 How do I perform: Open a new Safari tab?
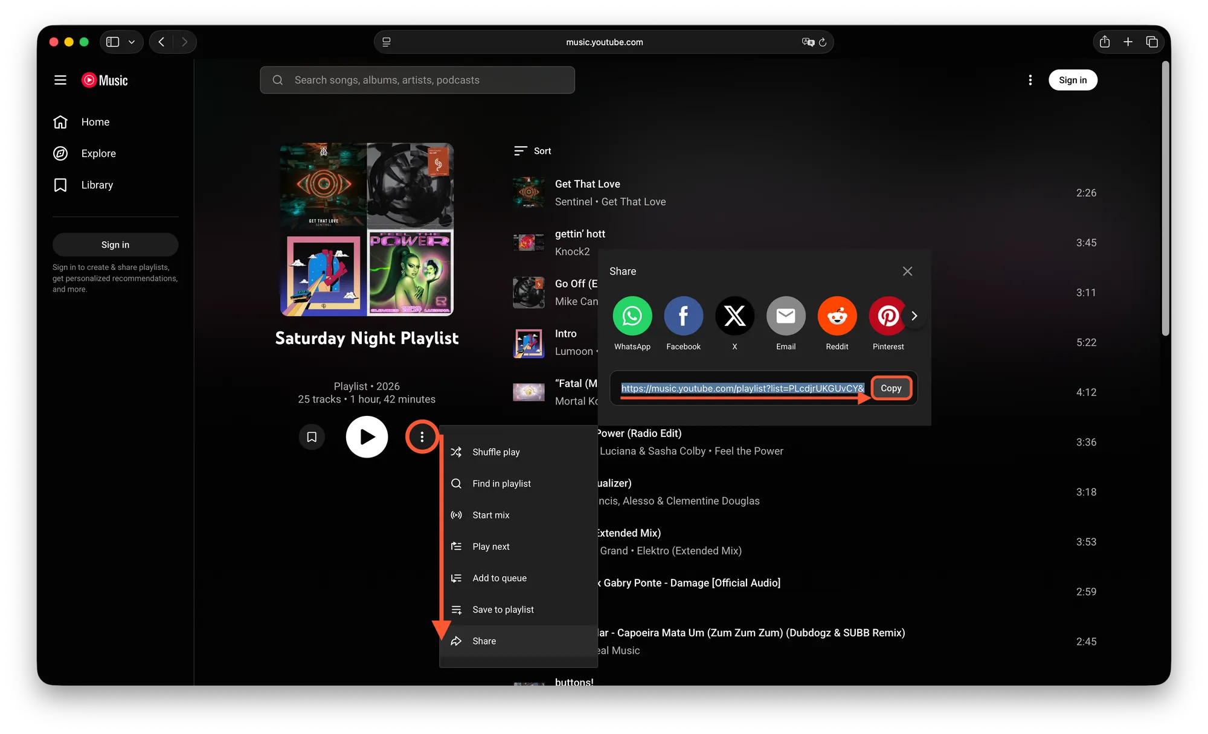click(1128, 42)
